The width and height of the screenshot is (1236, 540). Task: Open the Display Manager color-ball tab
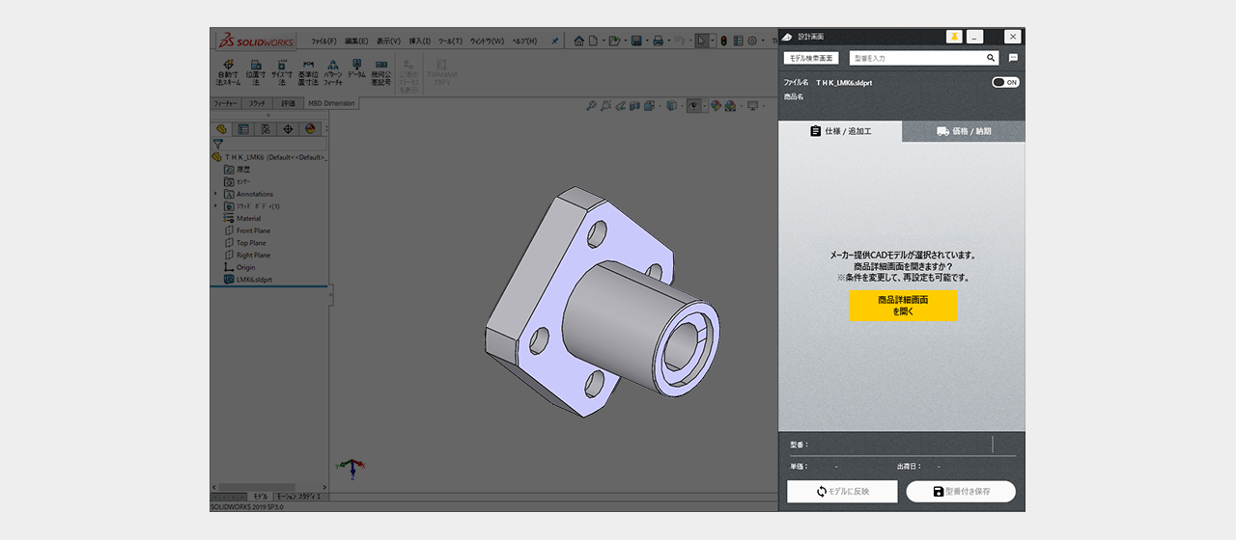coord(310,128)
